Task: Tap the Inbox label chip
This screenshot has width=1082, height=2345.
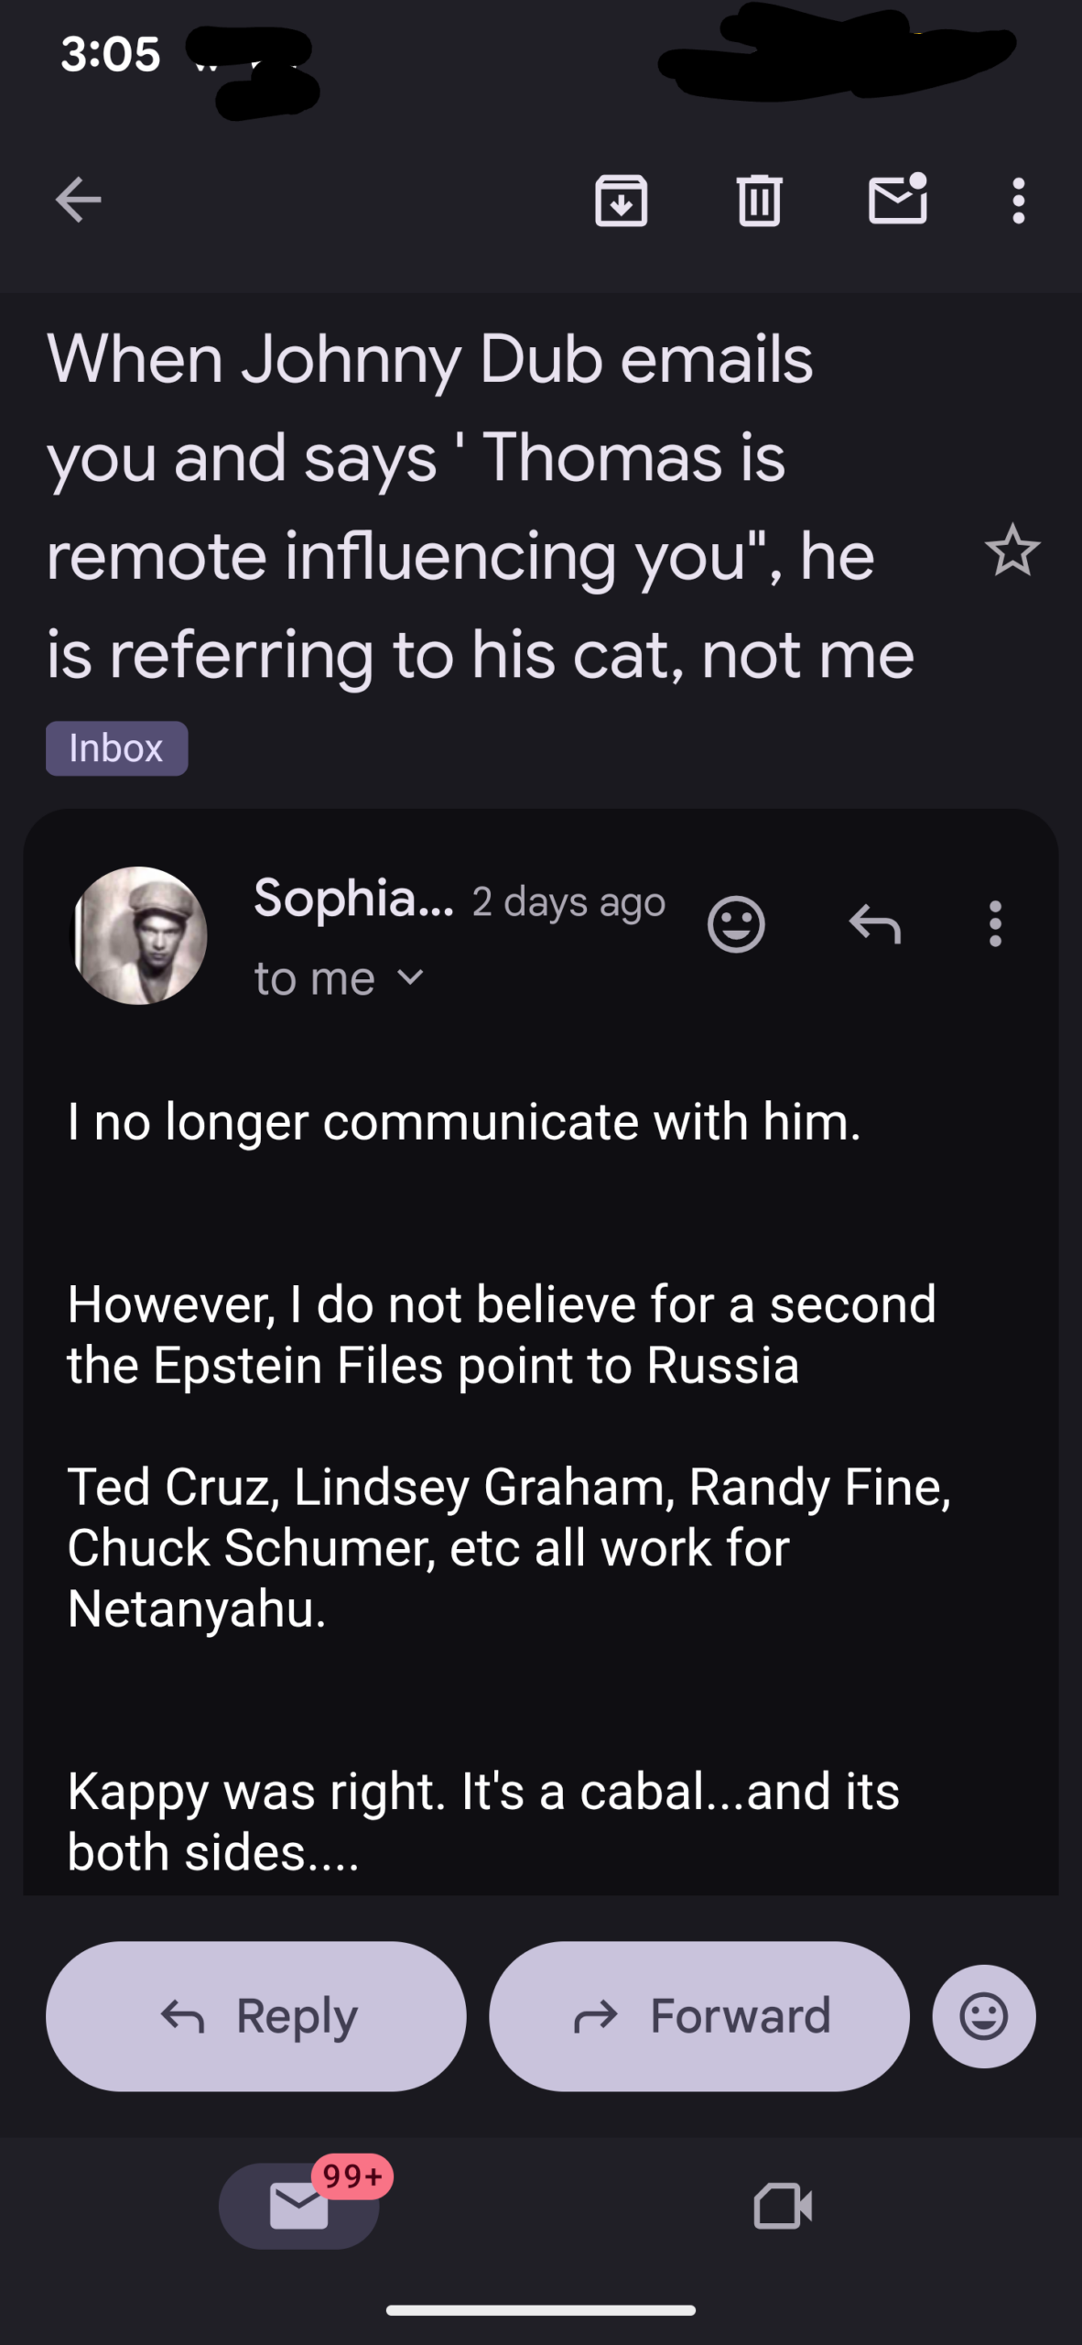Action: pos(116,748)
